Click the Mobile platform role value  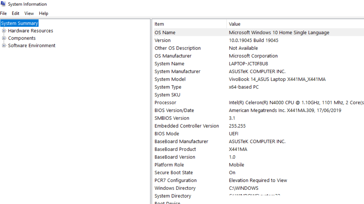[237, 165]
